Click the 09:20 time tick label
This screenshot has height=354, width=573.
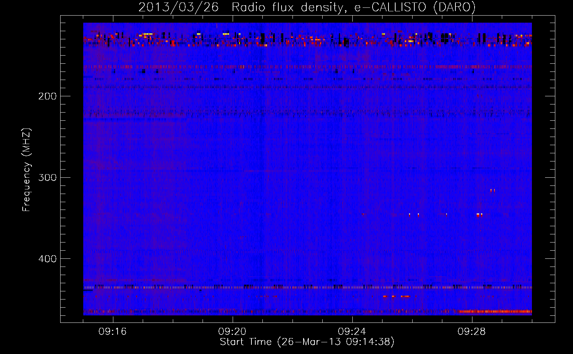[232, 332]
